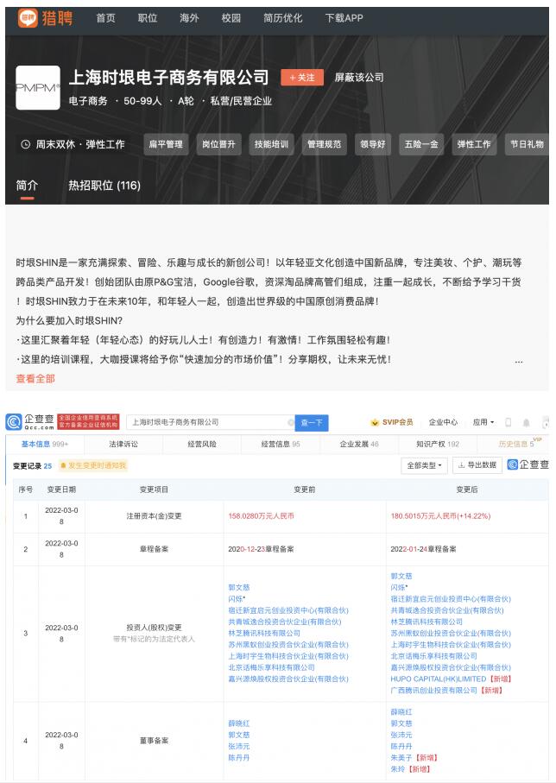Open the 海外 nav item

189,18
